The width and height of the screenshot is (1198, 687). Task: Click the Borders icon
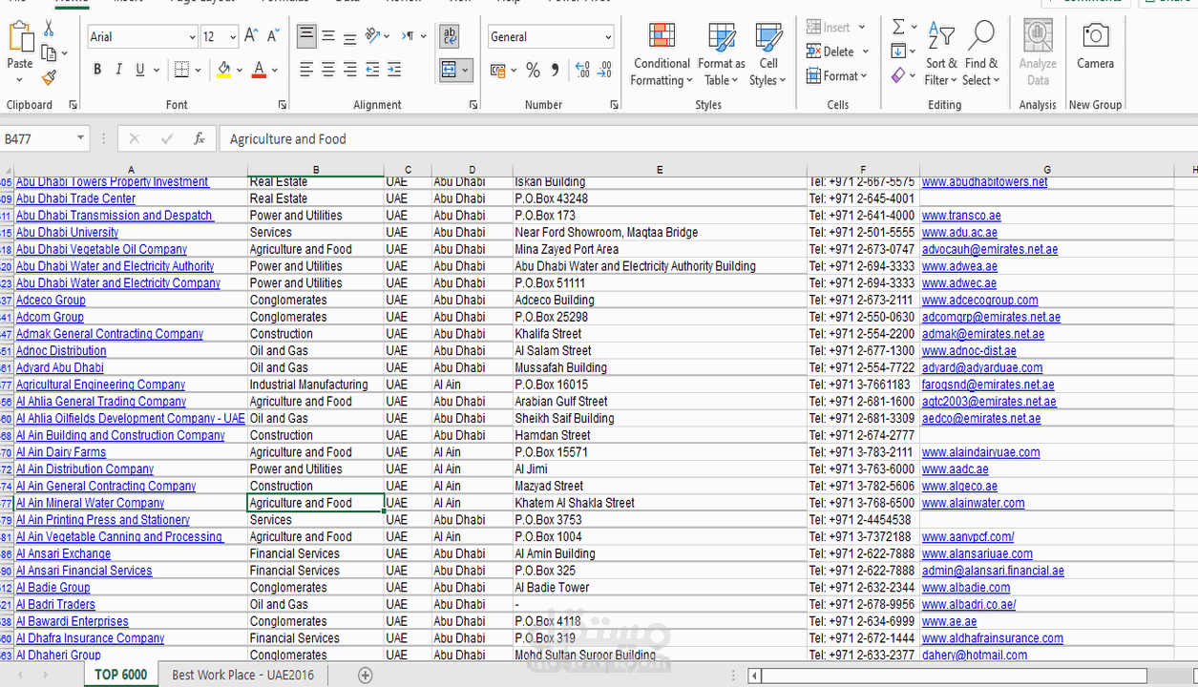pyautogui.click(x=181, y=70)
